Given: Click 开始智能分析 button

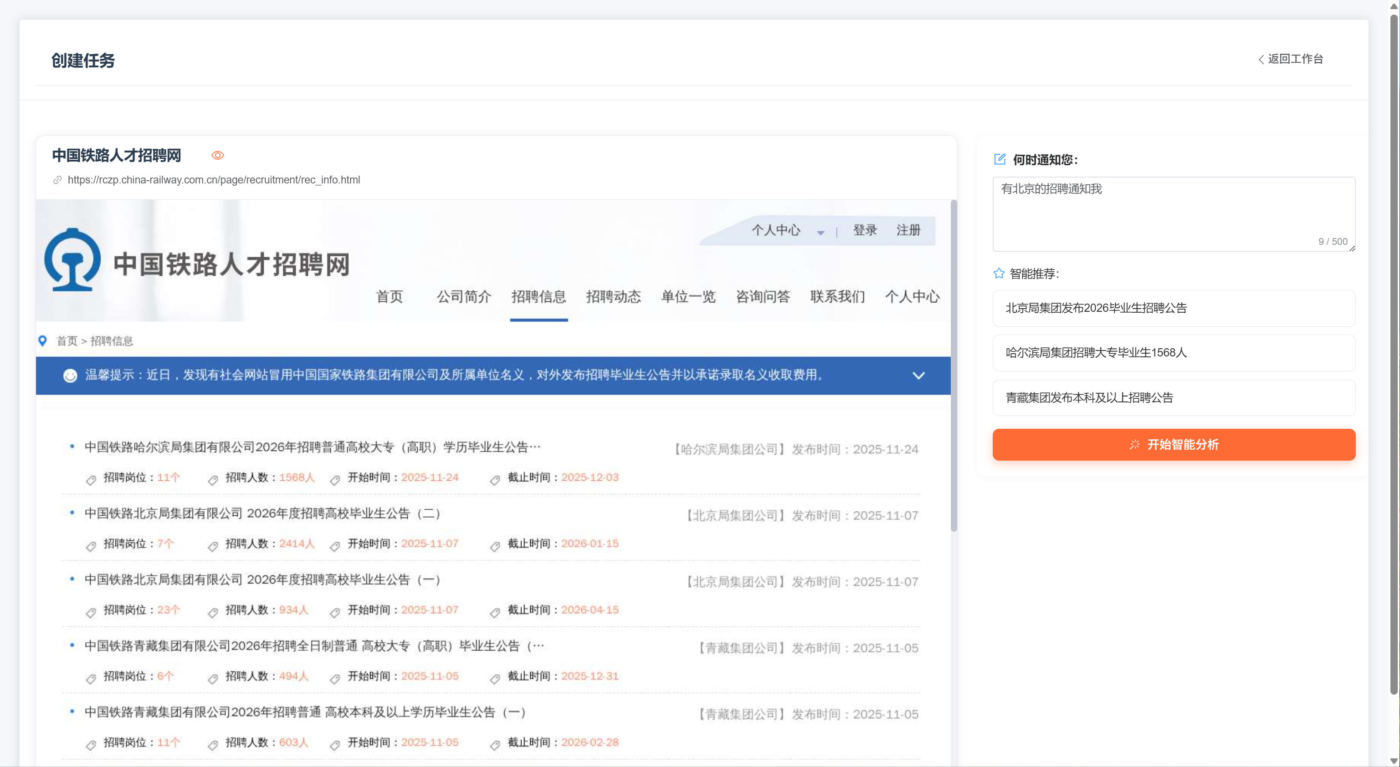Looking at the screenshot, I should click(1174, 444).
